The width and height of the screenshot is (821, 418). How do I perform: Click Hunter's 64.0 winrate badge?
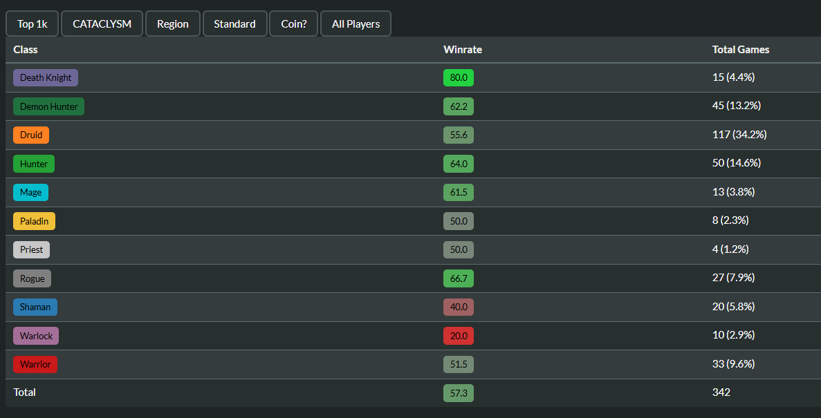click(458, 164)
